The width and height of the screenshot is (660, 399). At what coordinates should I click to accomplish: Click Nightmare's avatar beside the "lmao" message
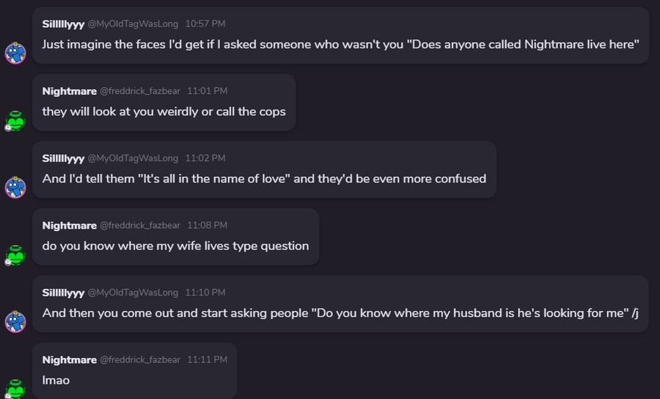click(15, 387)
